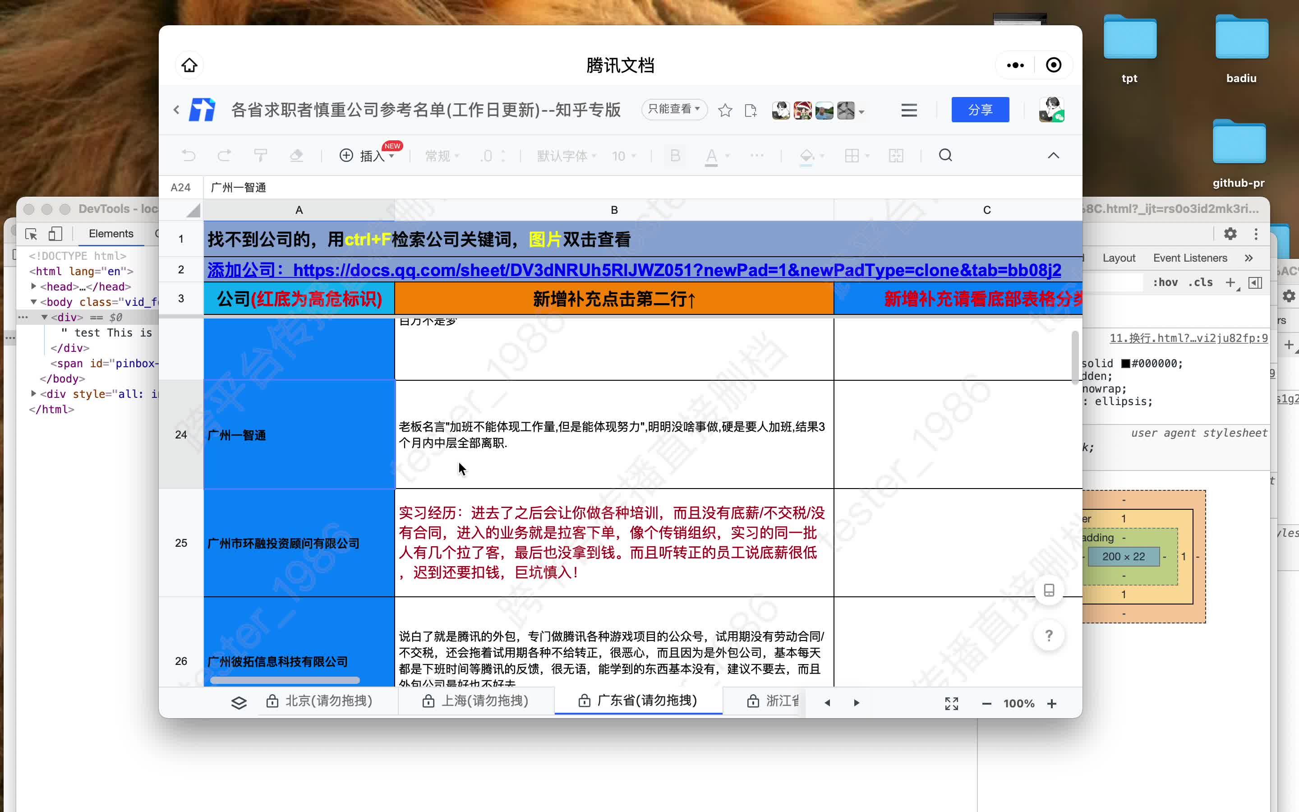Expand the 只能查看 permission dropdown
This screenshot has height=812, width=1299.
pos(674,109)
